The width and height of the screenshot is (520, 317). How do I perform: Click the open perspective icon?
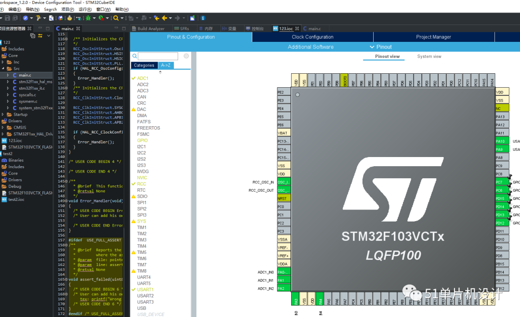(x=192, y=18)
